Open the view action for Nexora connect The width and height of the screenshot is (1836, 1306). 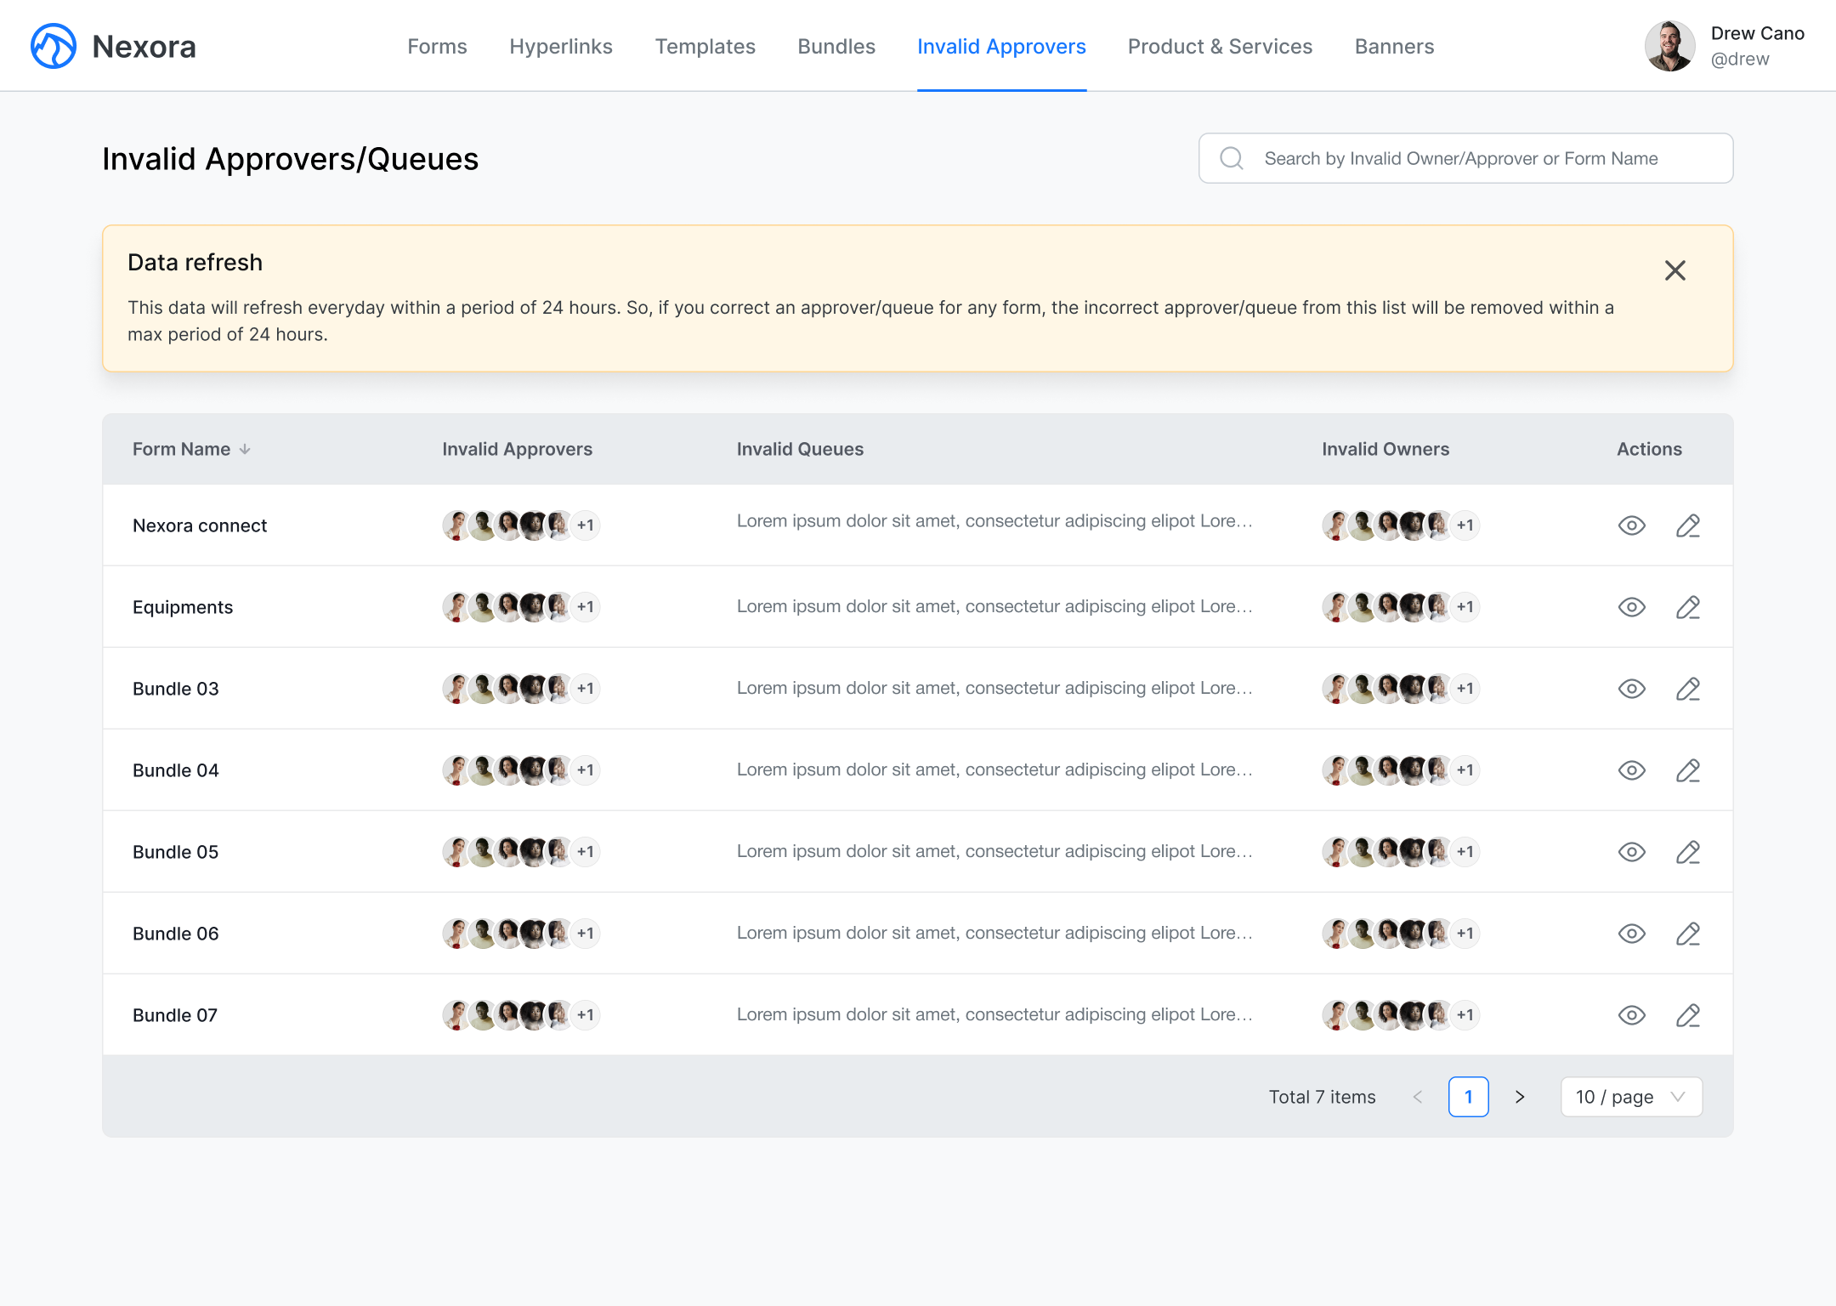point(1632,525)
